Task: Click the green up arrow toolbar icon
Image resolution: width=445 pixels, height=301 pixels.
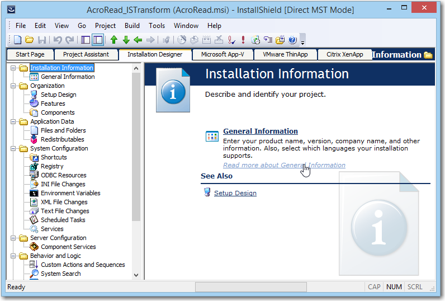Action: click(114, 40)
